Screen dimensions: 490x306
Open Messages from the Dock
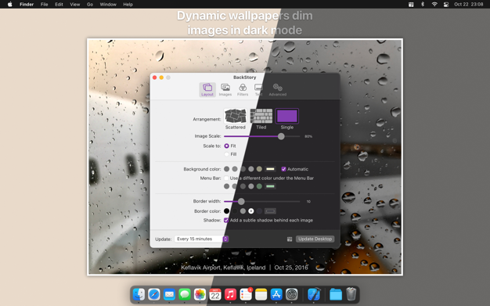pyautogui.click(x=185, y=294)
